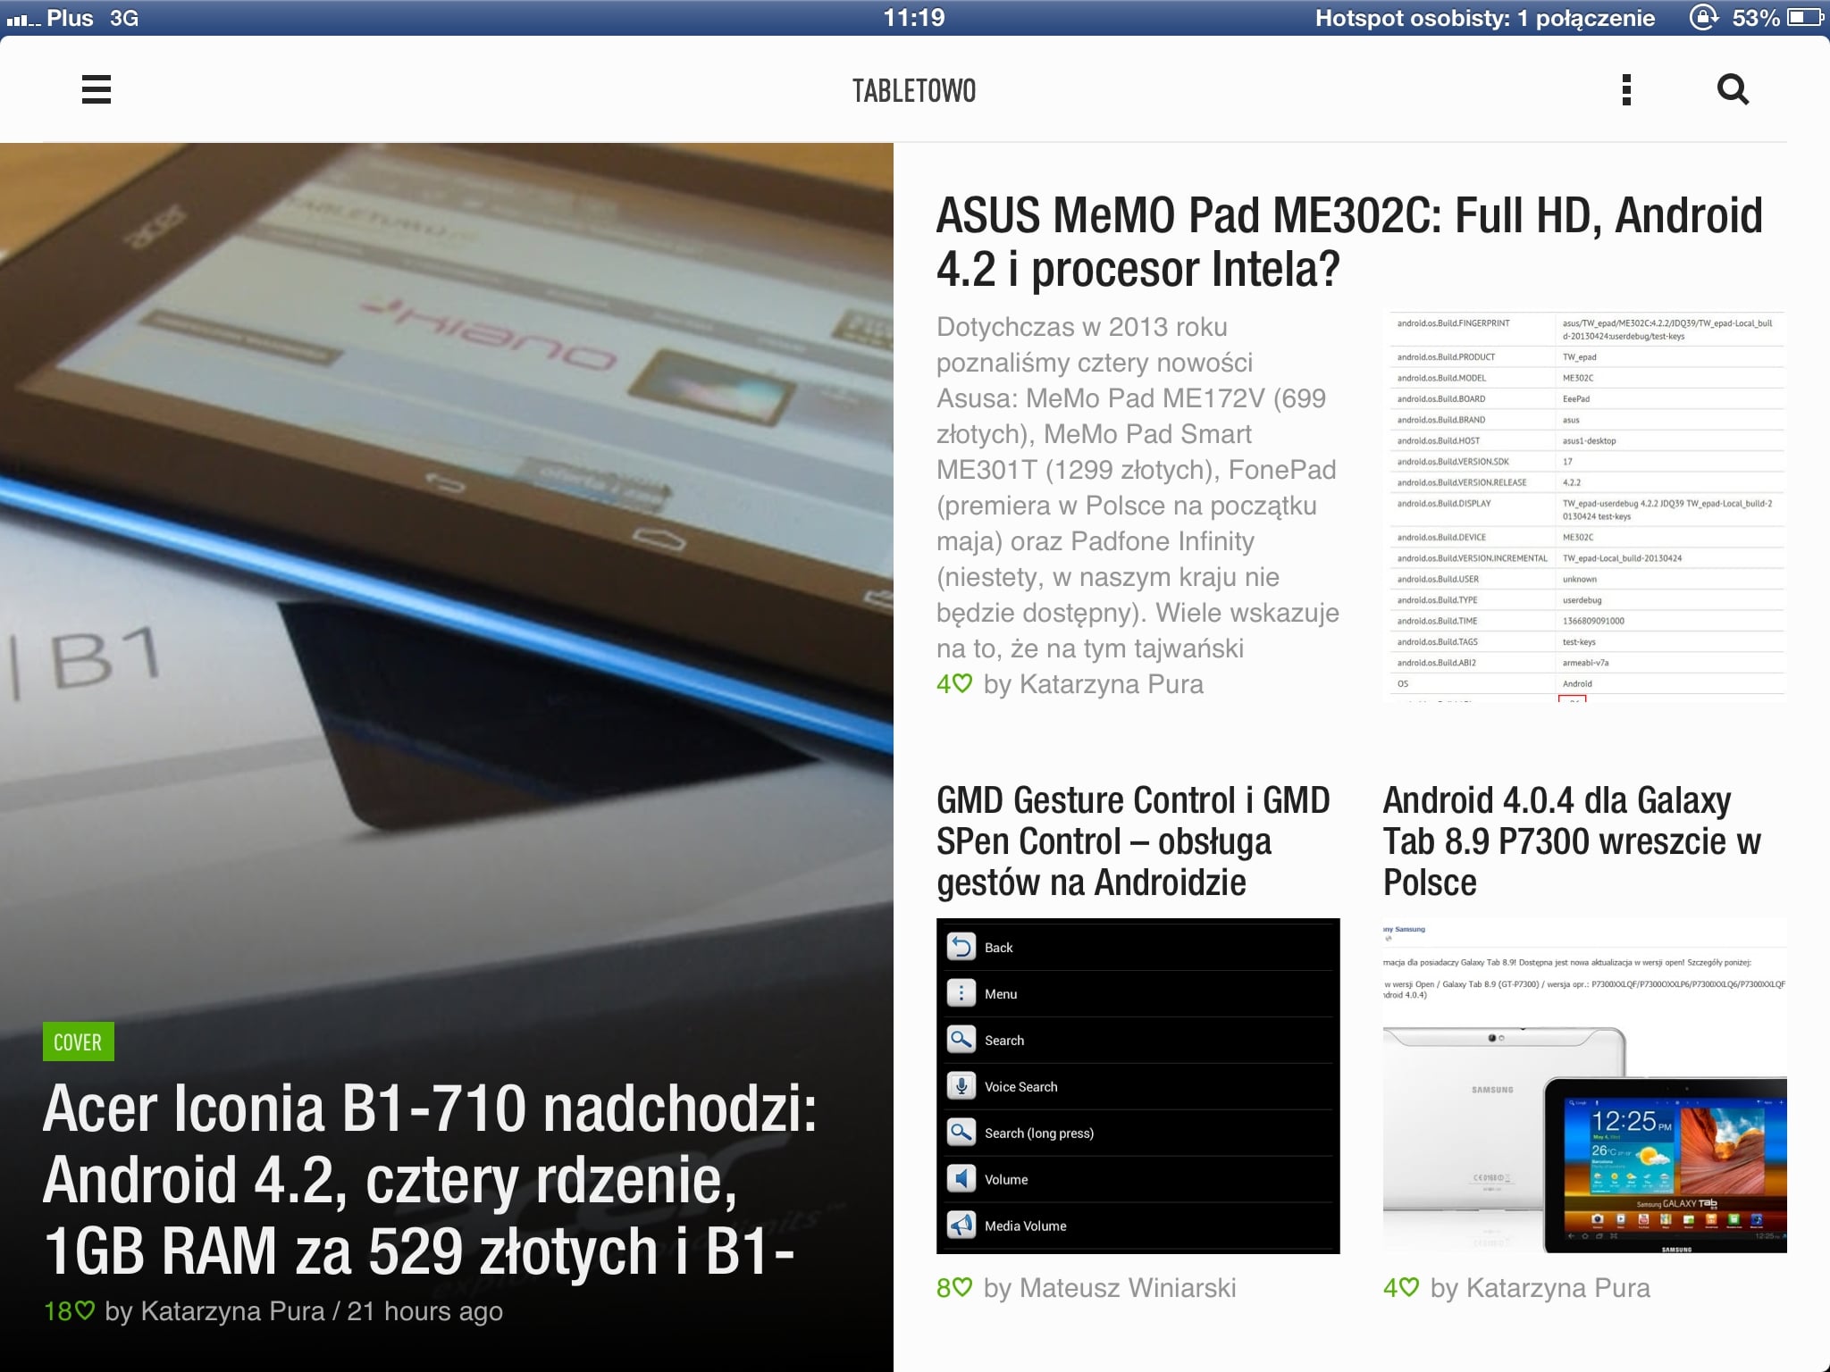This screenshot has width=1830, height=1372.
Task: Open the Acer Iconia B1-710 cover headline
Action: 430,1179
